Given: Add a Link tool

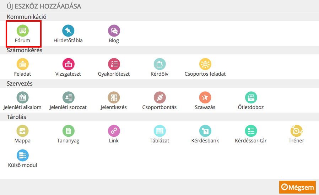Looking at the screenshot, I should tap(114, 131).
